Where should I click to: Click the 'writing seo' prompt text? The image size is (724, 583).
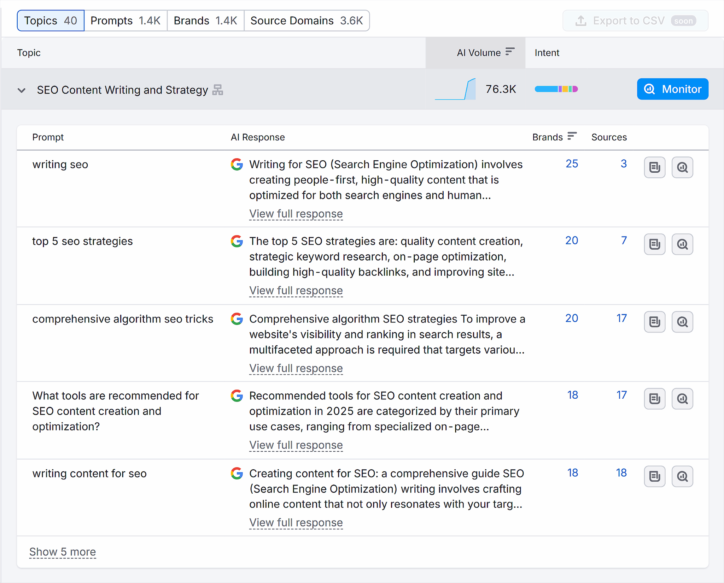point(60,165)
